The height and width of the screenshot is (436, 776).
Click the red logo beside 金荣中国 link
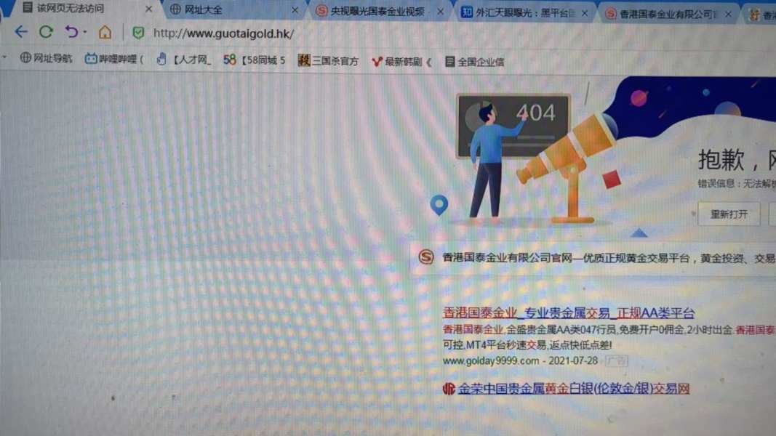pyautogui.click(x=449, y=389)
